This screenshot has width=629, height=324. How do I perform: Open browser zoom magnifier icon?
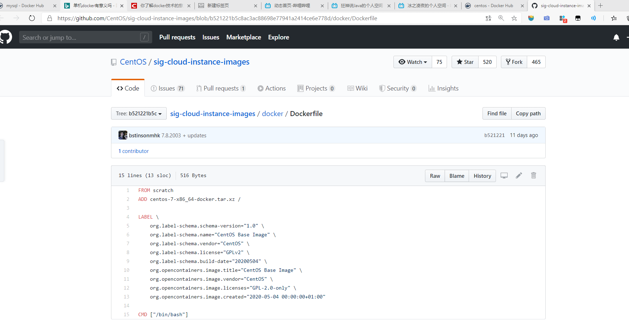[501, 18]
